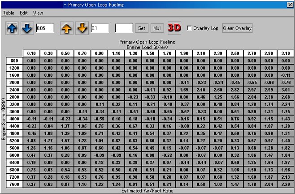
Task: Open the View menu
Action: pos(38,13)
